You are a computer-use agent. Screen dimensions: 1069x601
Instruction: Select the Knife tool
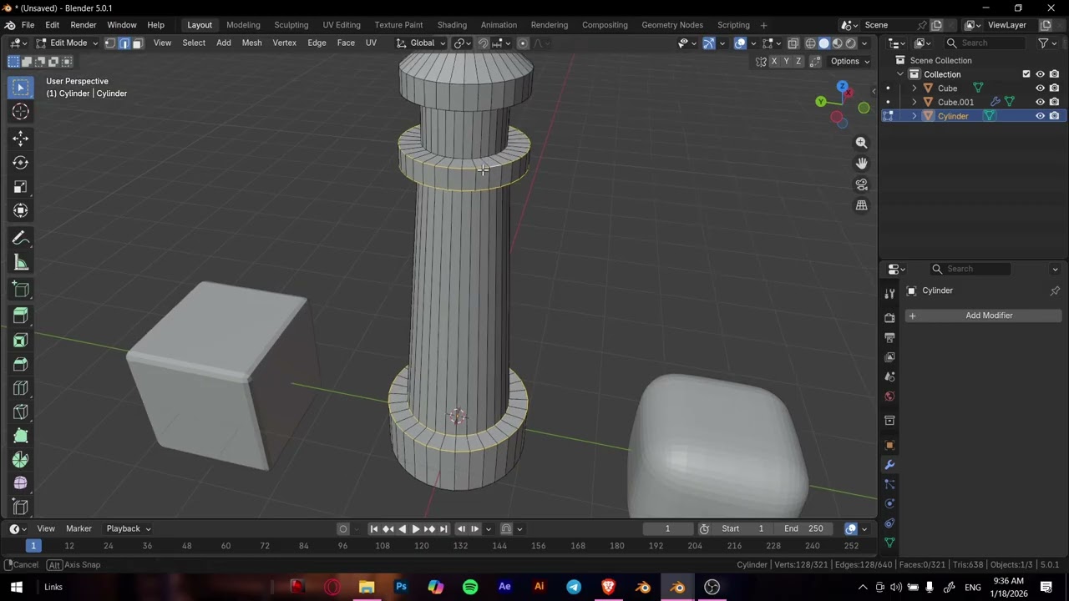point(21,412)
